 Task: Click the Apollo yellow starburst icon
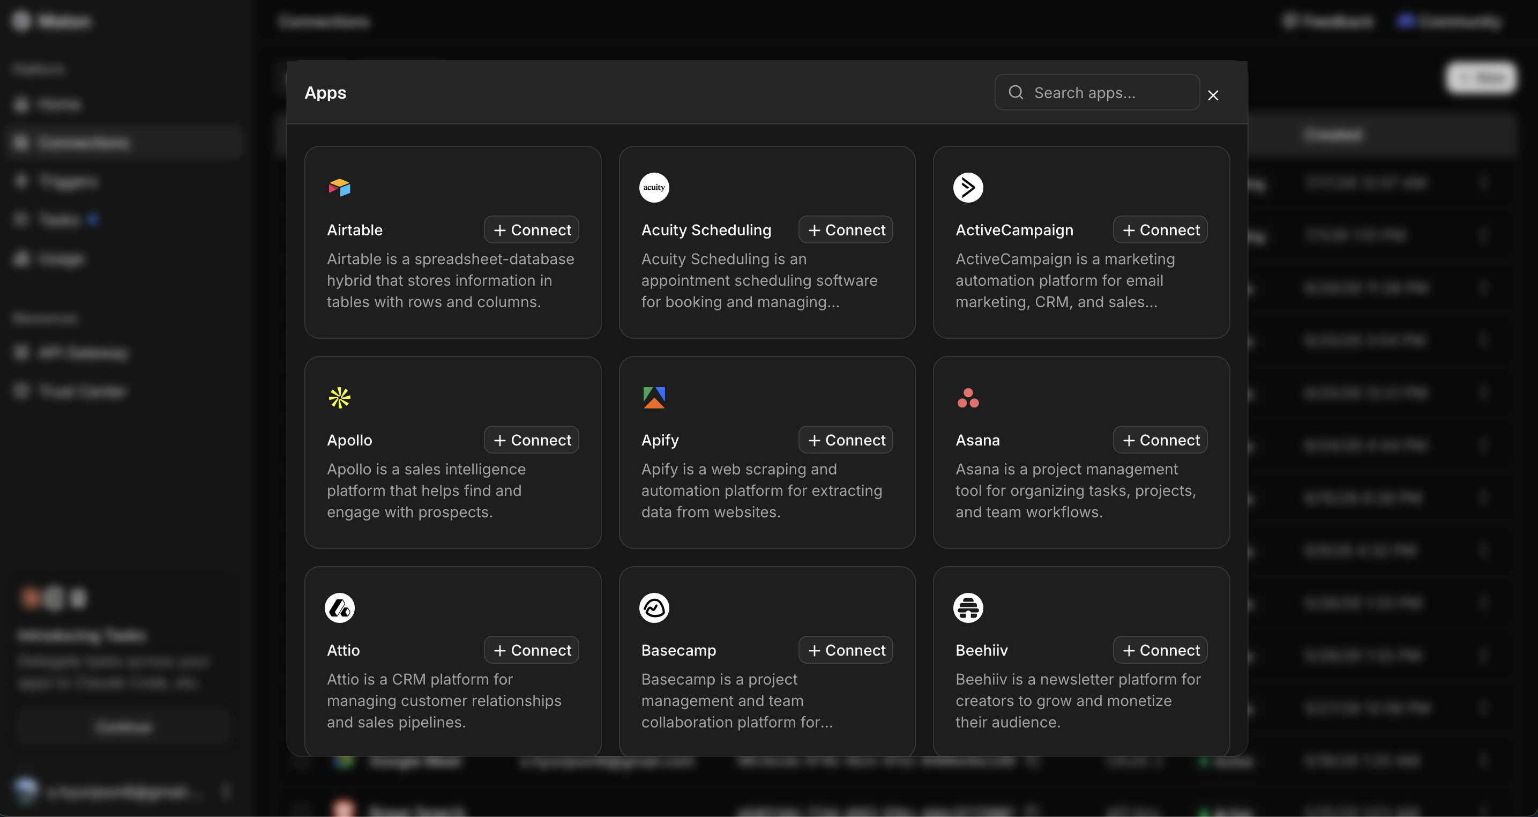tap(339, 398)
